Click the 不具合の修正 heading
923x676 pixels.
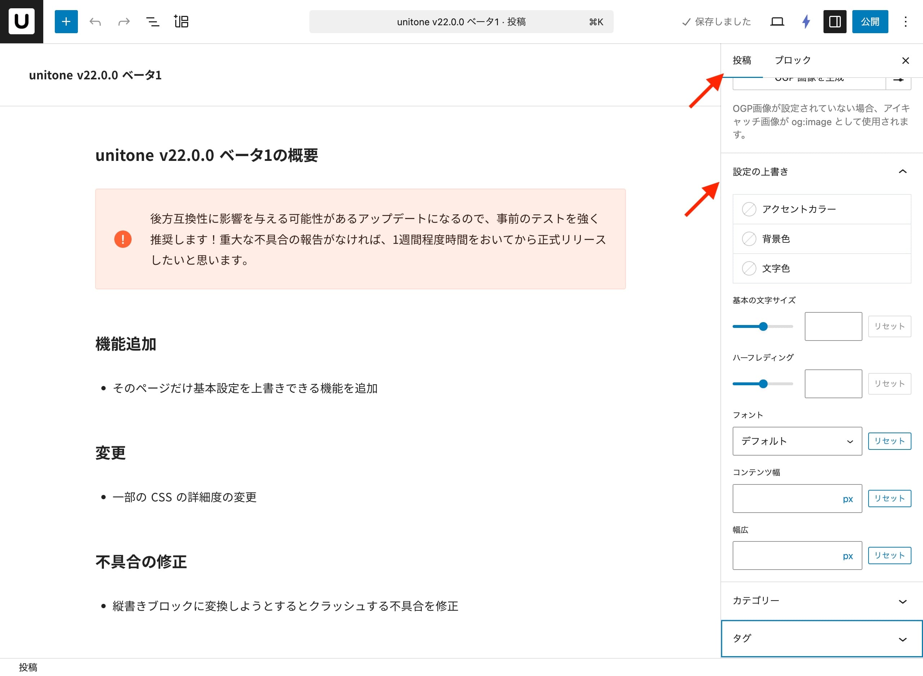[x=141, y=562]
